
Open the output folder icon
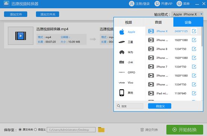tap(101, 130)
